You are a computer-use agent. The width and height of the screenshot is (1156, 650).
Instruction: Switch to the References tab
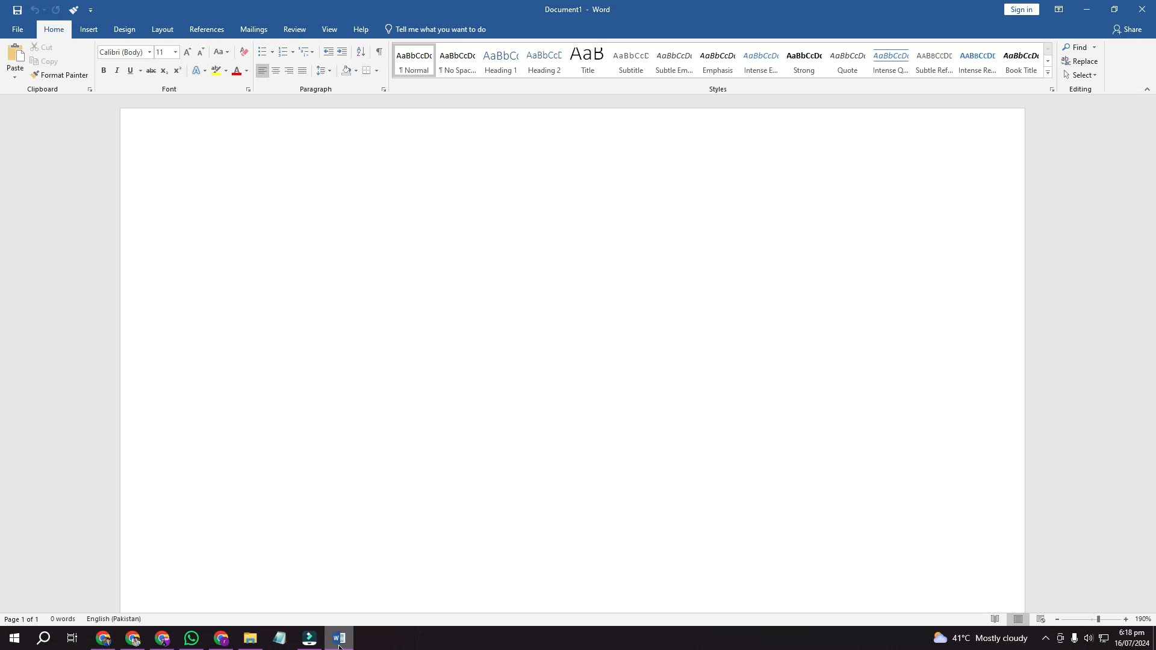[207, 29]
